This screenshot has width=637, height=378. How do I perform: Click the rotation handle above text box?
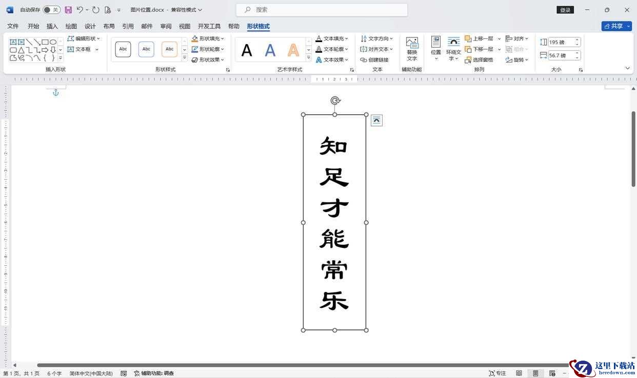(335, 100)
